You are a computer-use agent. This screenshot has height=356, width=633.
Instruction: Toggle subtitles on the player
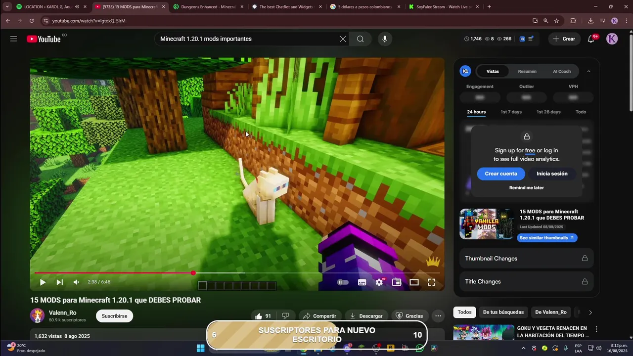point(362,282)
